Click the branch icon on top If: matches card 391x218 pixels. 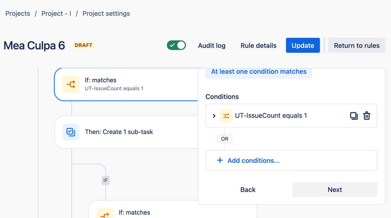coord(71,84)
